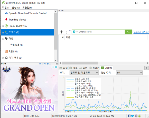This screenshot has height=118, width=149.
Task: Click the orange RSS feed icon
Action: (6, 51)
